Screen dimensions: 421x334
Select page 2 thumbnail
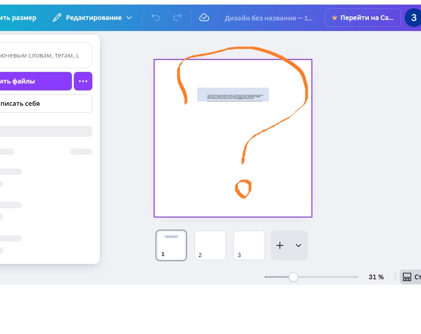pos(210,245)
